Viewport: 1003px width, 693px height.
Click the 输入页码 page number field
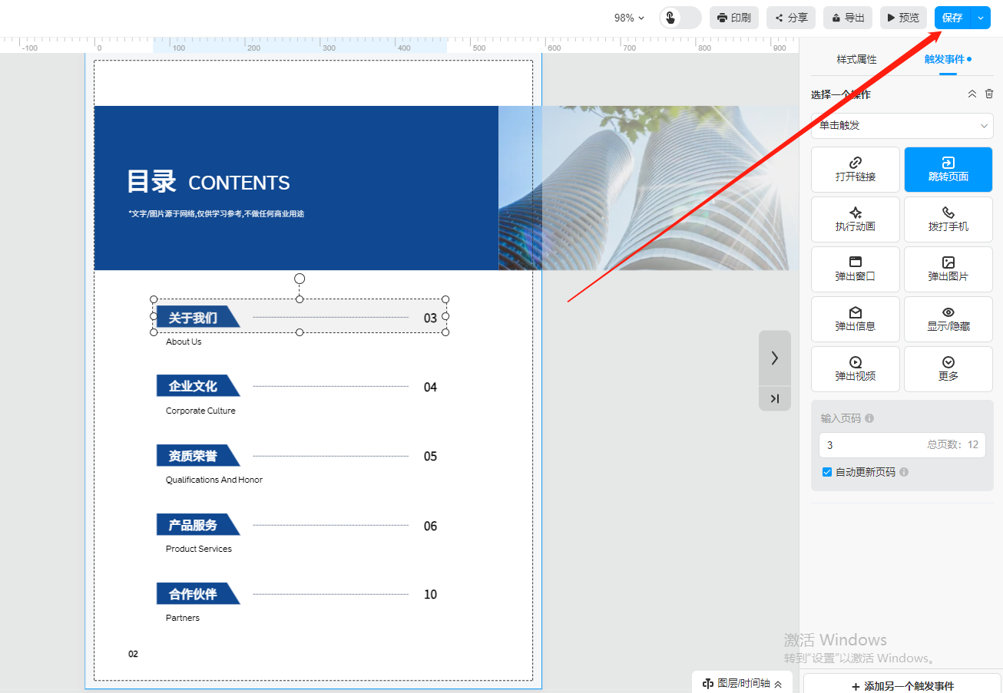pos(872,445)
